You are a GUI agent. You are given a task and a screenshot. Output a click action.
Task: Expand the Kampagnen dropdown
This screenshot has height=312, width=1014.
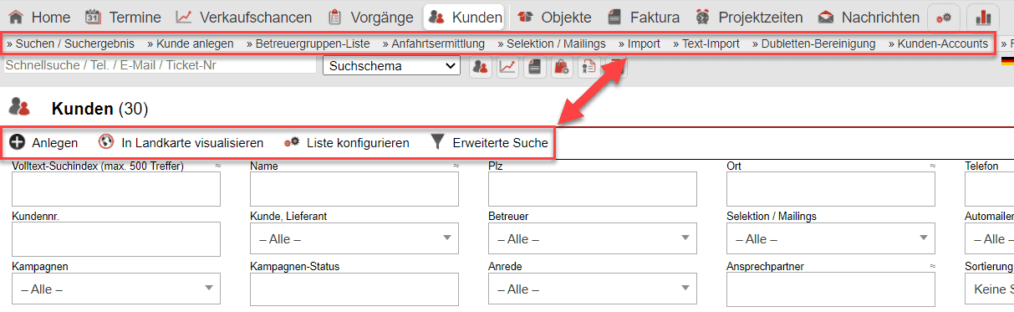click(x=116, y=289)
